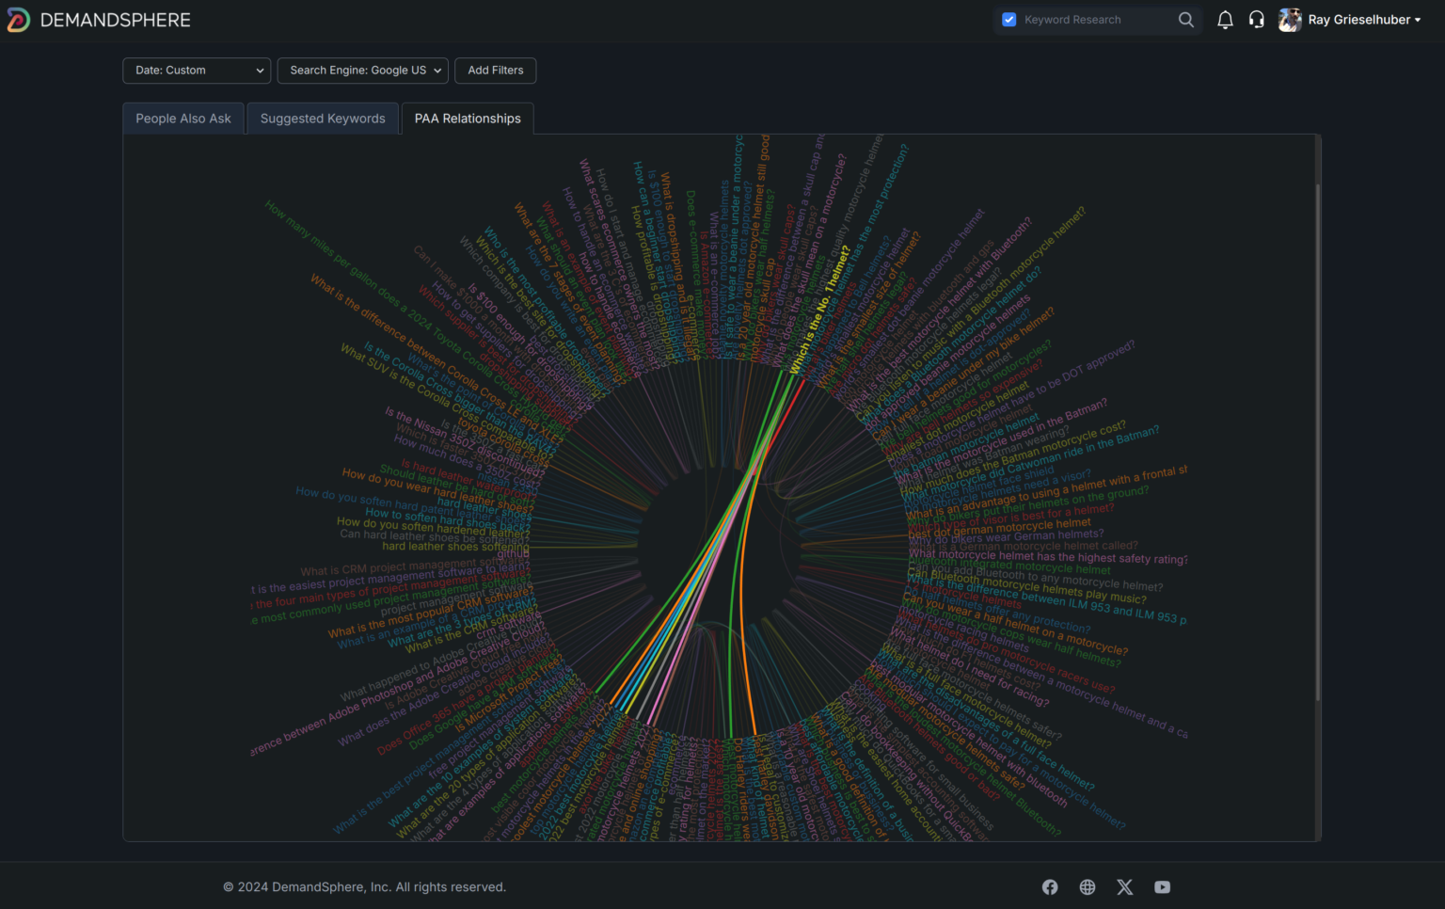Expand the Ray Grieselhuber user menu

tap(1365, 20)
